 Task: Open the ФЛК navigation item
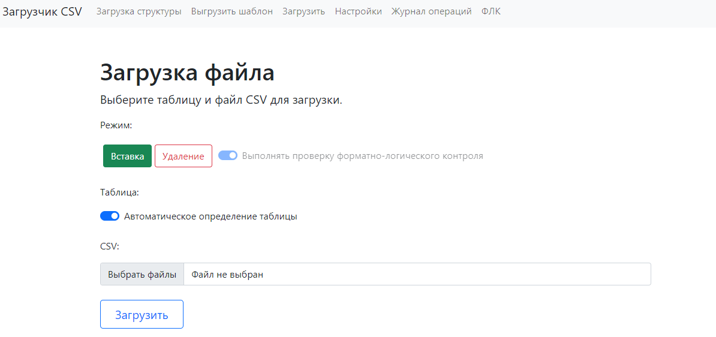[x=491, y=11]
